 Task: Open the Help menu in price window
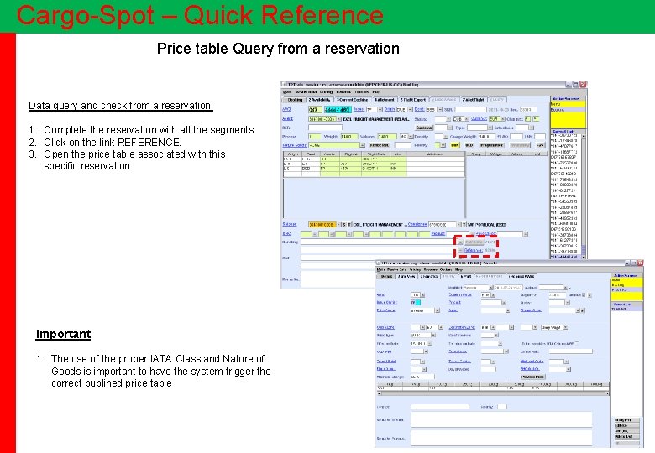[458, 269]
